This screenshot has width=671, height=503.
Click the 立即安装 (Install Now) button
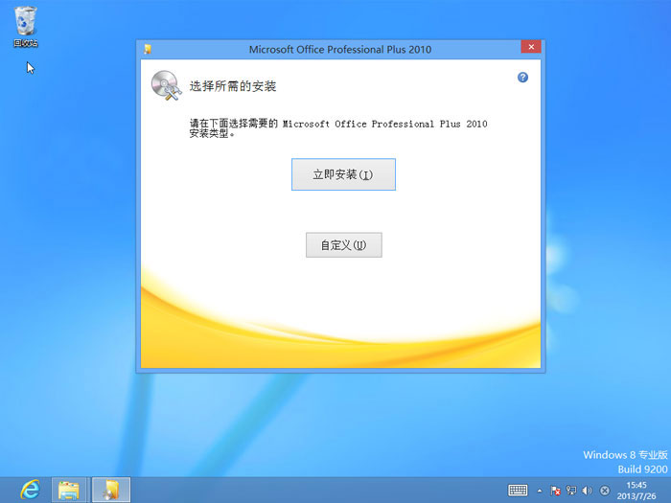[343, 174]
